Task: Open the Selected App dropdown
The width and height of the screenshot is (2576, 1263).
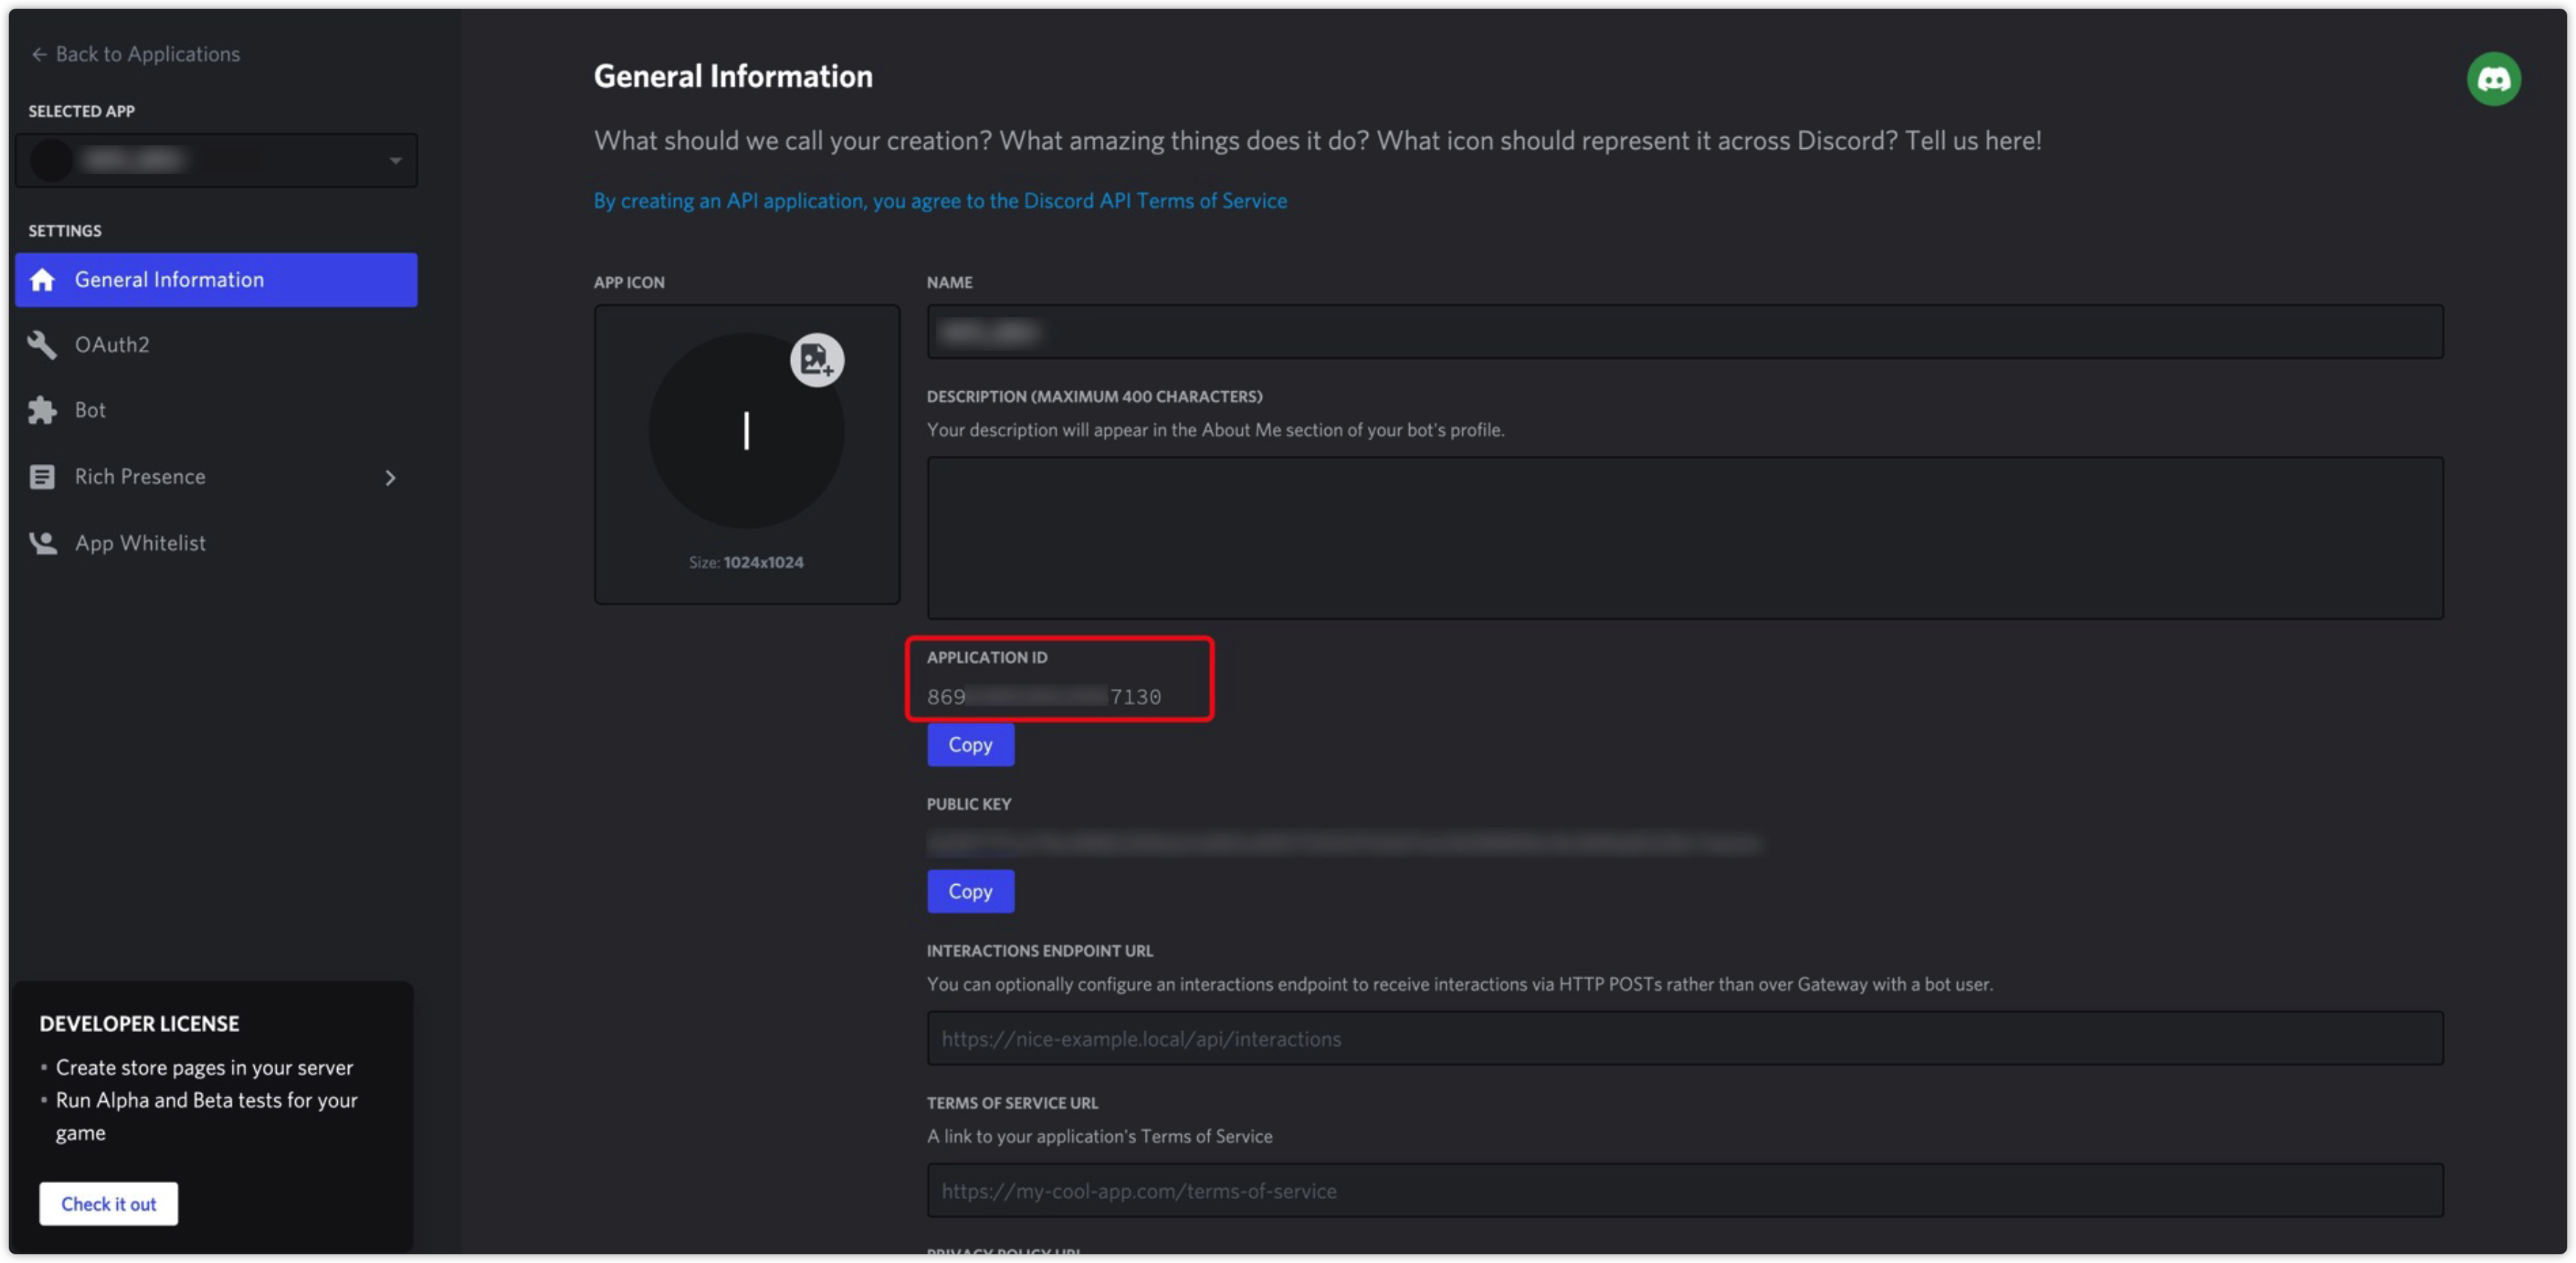Action: 216,160
